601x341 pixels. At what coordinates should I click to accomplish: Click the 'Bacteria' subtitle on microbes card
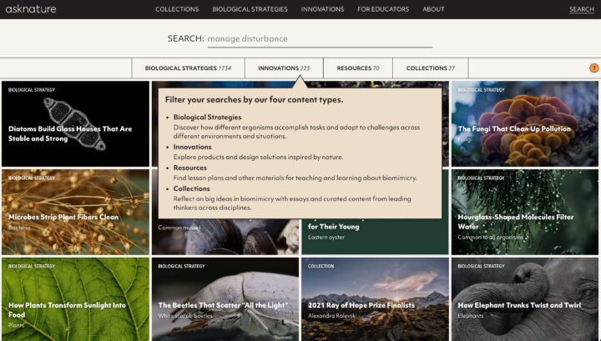pyautogui.click(x=19, y=228)
